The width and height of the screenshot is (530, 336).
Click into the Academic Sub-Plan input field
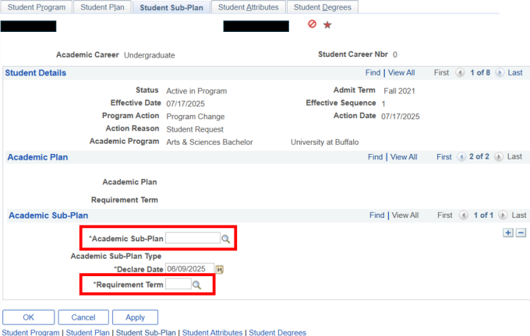193,239
